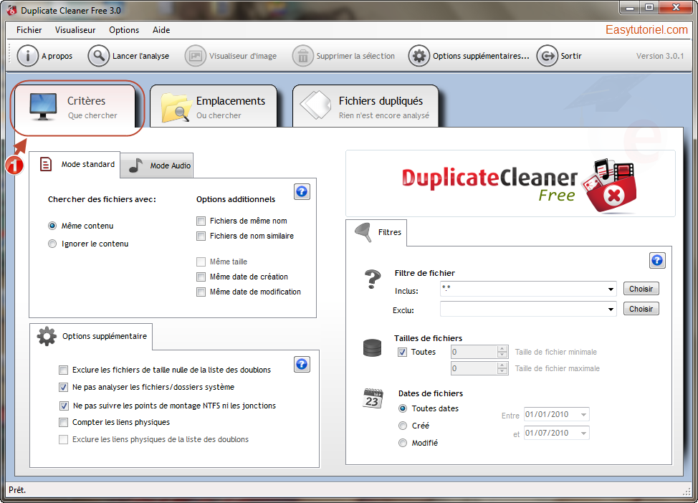Click the help icon in Filtres panel
This screenshot has height=503, width=698.
click(657, 260)
